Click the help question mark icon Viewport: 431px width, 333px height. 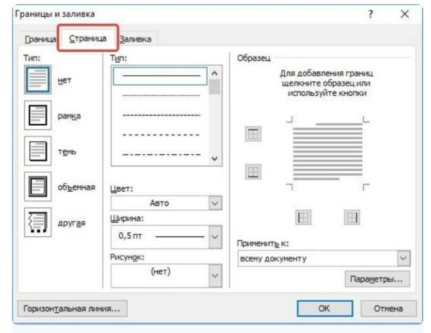tap(371, 14)
